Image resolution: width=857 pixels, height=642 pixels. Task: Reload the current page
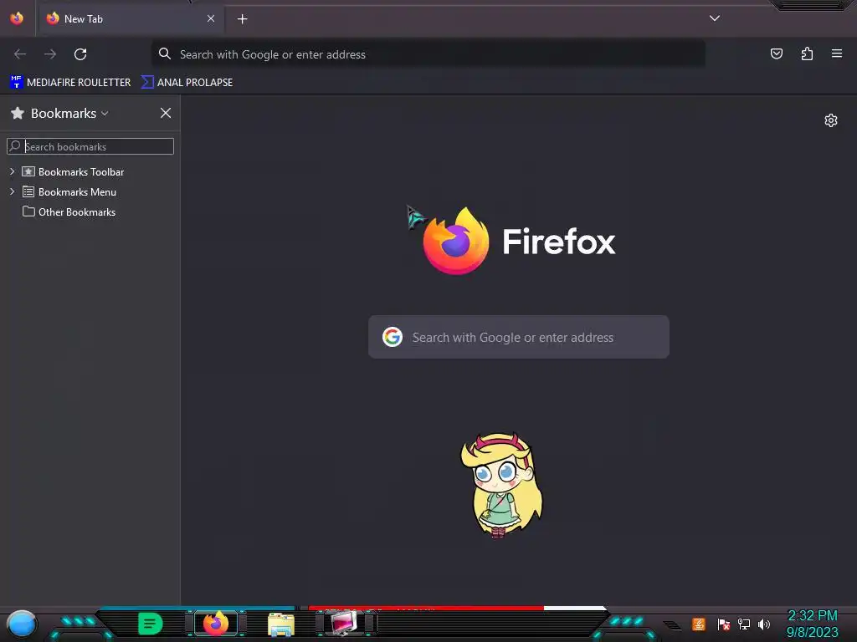coord(80,54)
